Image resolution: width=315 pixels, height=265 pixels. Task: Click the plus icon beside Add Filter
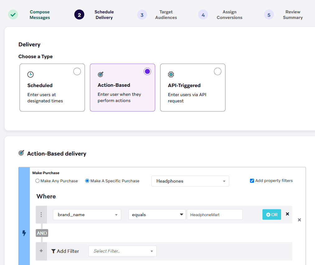[41, 251]
